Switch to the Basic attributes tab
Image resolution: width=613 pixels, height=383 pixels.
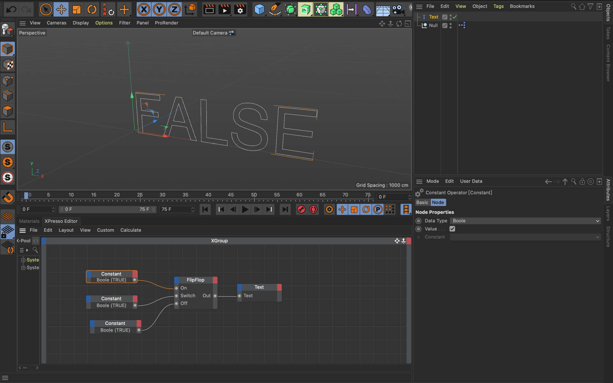[x=422, y=202]
